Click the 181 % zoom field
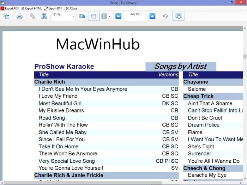This screenshot has width=247, height=185. pyautogui.click(x=61, y=16)
